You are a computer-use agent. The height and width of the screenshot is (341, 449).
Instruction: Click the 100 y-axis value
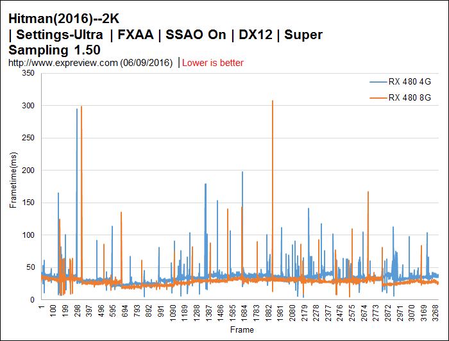[x=28, y=235]
